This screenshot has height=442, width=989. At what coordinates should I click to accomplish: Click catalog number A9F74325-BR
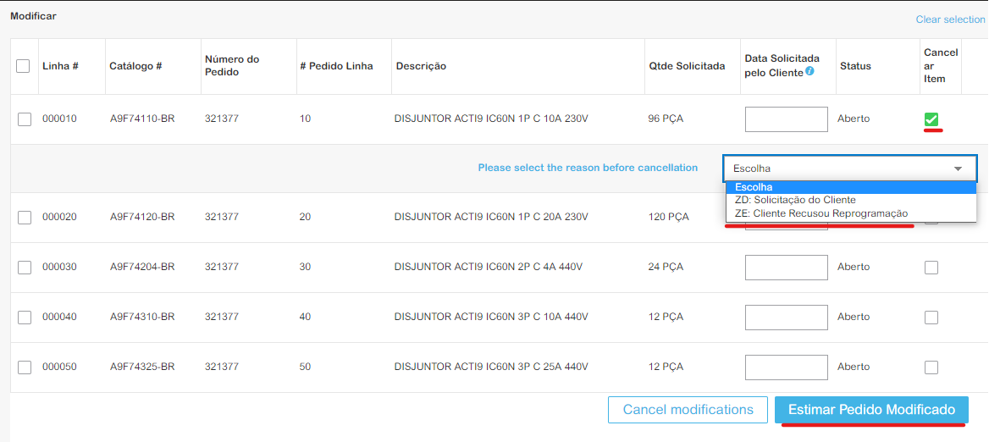tap(142, 367)
